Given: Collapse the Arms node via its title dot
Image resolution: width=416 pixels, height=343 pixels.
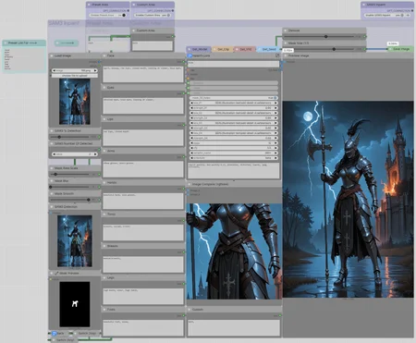Looking at the screenshot, I should pyautogui.click(x=104, y=151).
